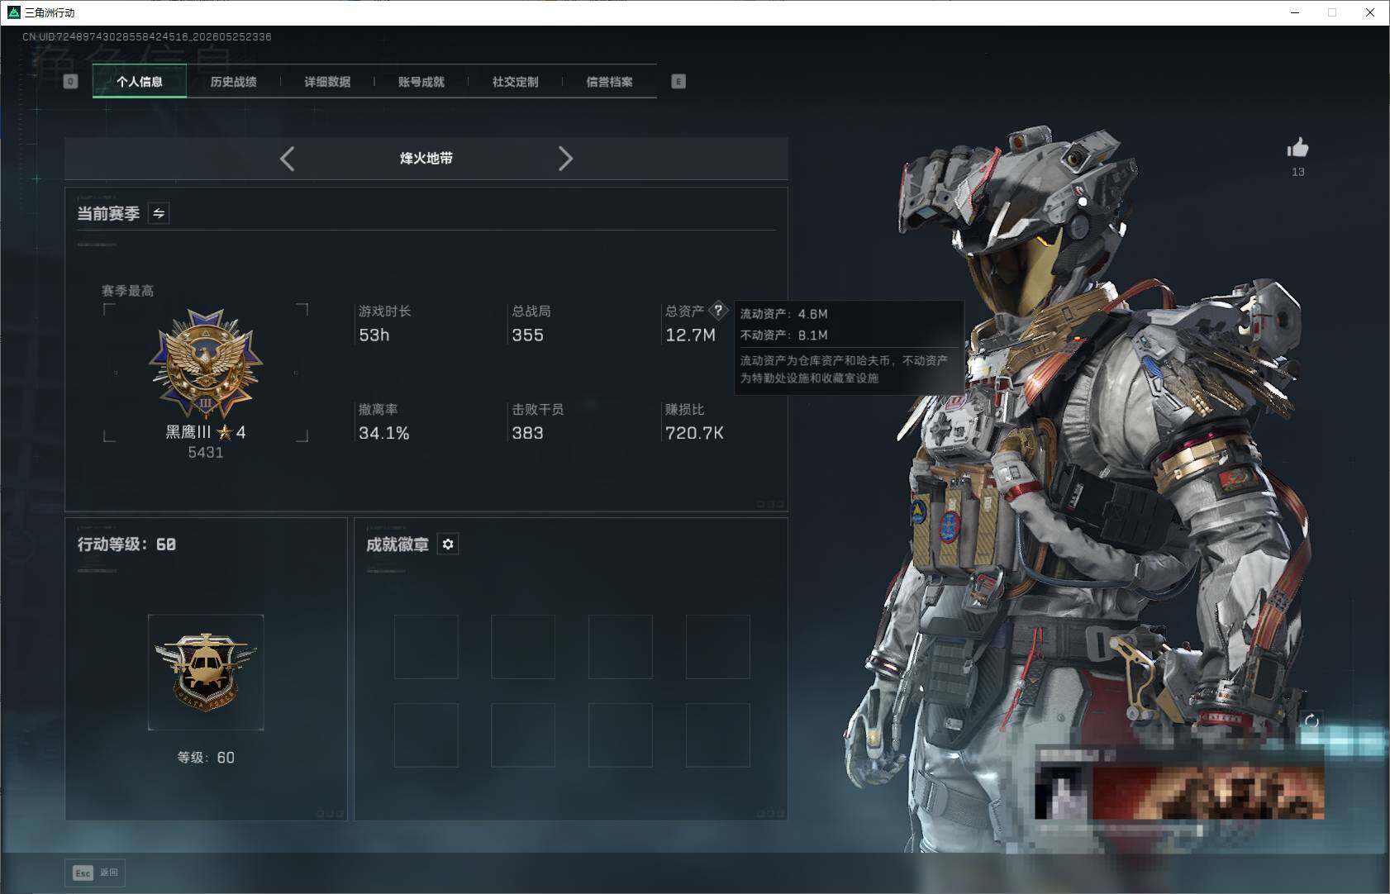
Task: Click the 总资产 12.7M value
Action: [691, 335]
